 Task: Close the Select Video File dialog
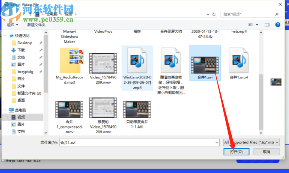280,4
